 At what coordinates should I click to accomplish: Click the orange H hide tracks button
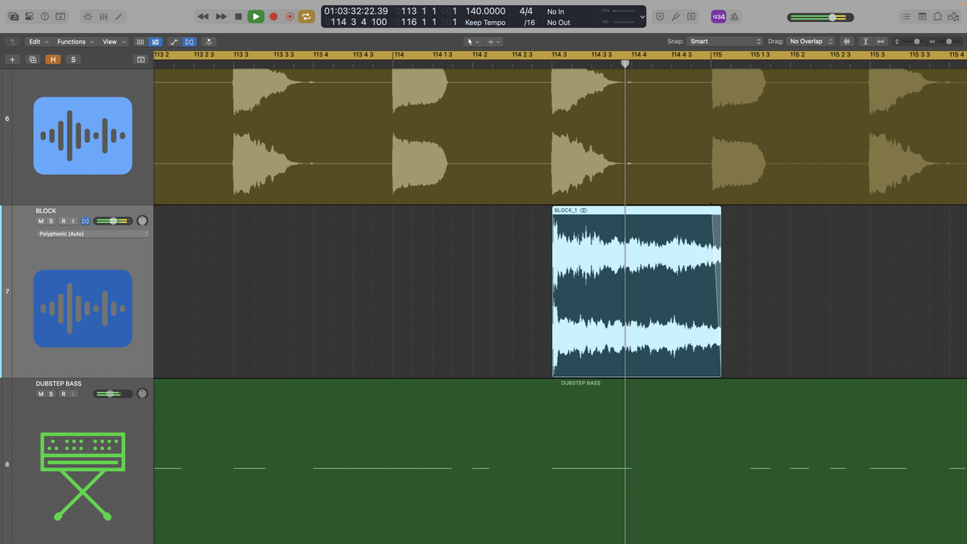(x=52, y=59)
